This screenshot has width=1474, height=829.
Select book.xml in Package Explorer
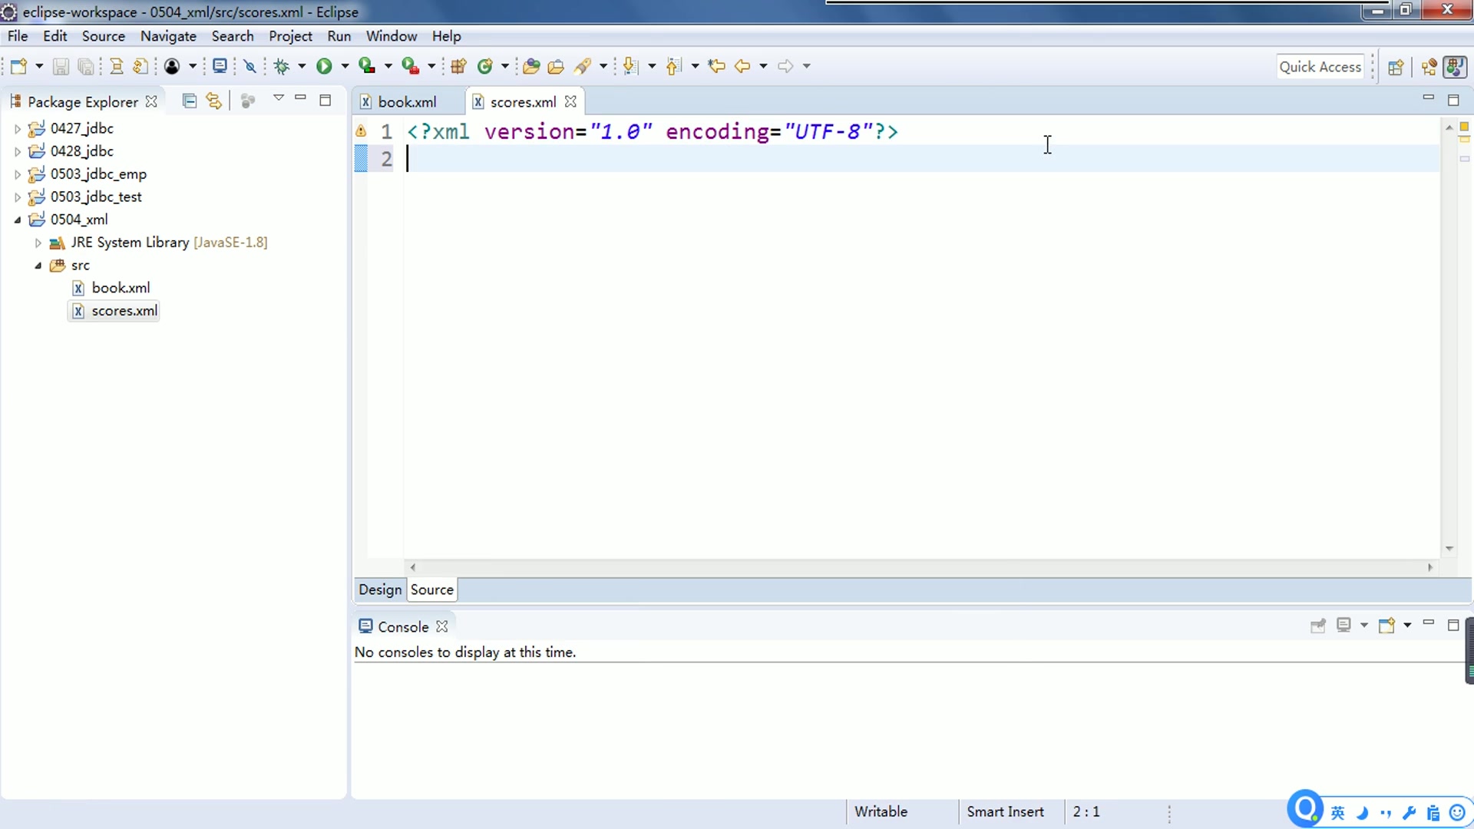(x=121, y=288)
